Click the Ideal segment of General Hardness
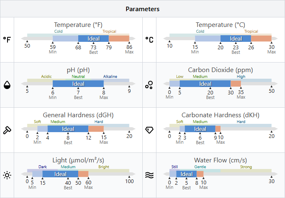The image size is (285, 198). click(68, 129)
